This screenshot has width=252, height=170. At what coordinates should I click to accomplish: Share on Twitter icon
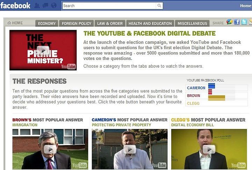click(244, 22)
